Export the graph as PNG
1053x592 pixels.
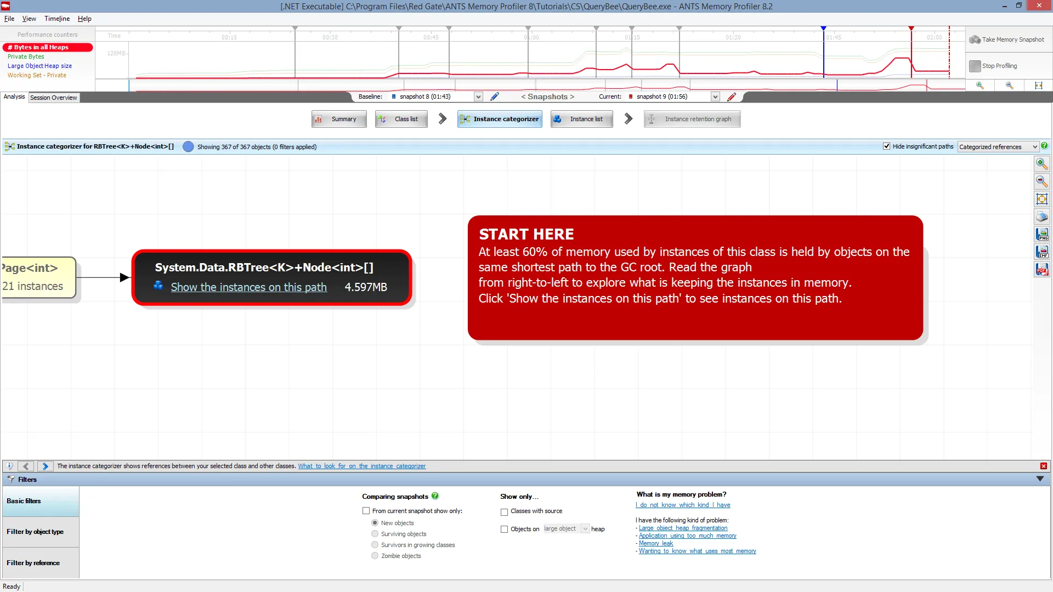1041,233
